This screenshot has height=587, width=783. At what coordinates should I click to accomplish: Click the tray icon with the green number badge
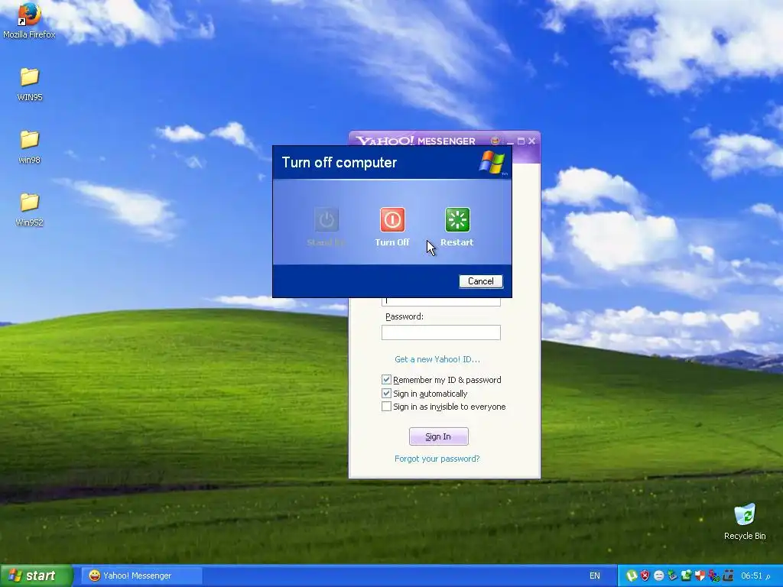(714, 576)
